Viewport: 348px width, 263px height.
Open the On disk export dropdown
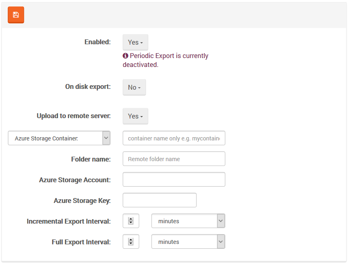click(x=134, y=87)
